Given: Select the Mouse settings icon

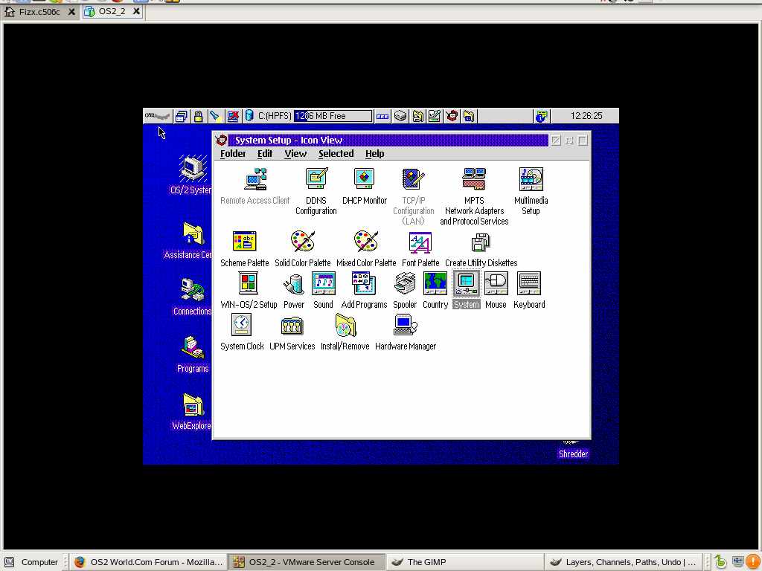Looking at the screenshot, I should (x=496, y=284).
